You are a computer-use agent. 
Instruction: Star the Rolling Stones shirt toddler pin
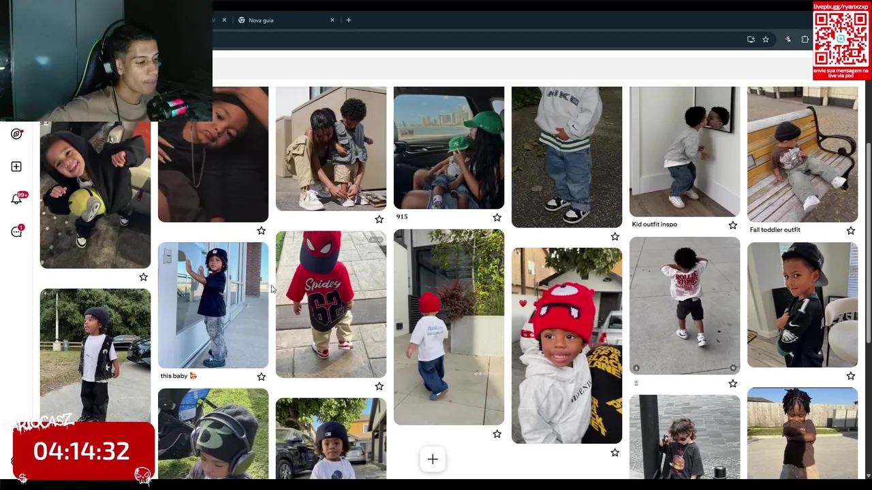pyautogui.click(x=732, y=384)
